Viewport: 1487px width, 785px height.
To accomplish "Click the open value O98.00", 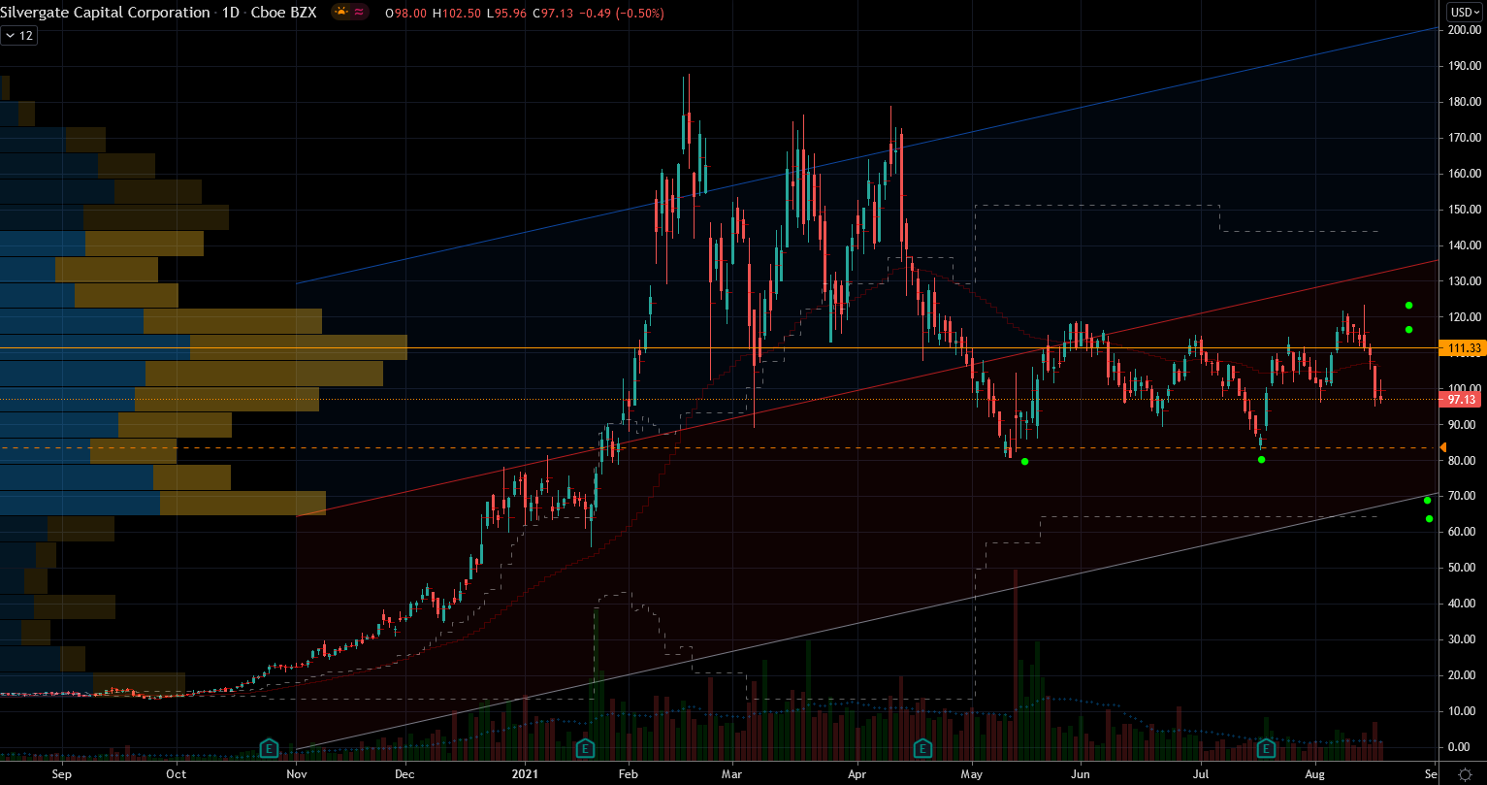I will click(x=406, y=13).
